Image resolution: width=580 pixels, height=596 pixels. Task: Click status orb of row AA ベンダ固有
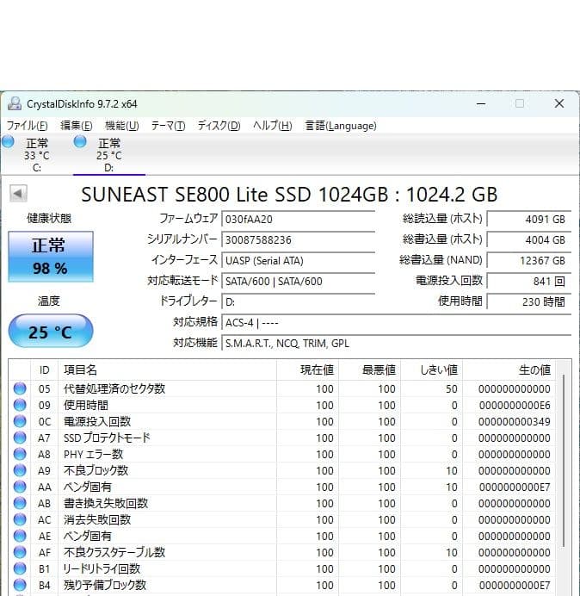coord(20,487)
